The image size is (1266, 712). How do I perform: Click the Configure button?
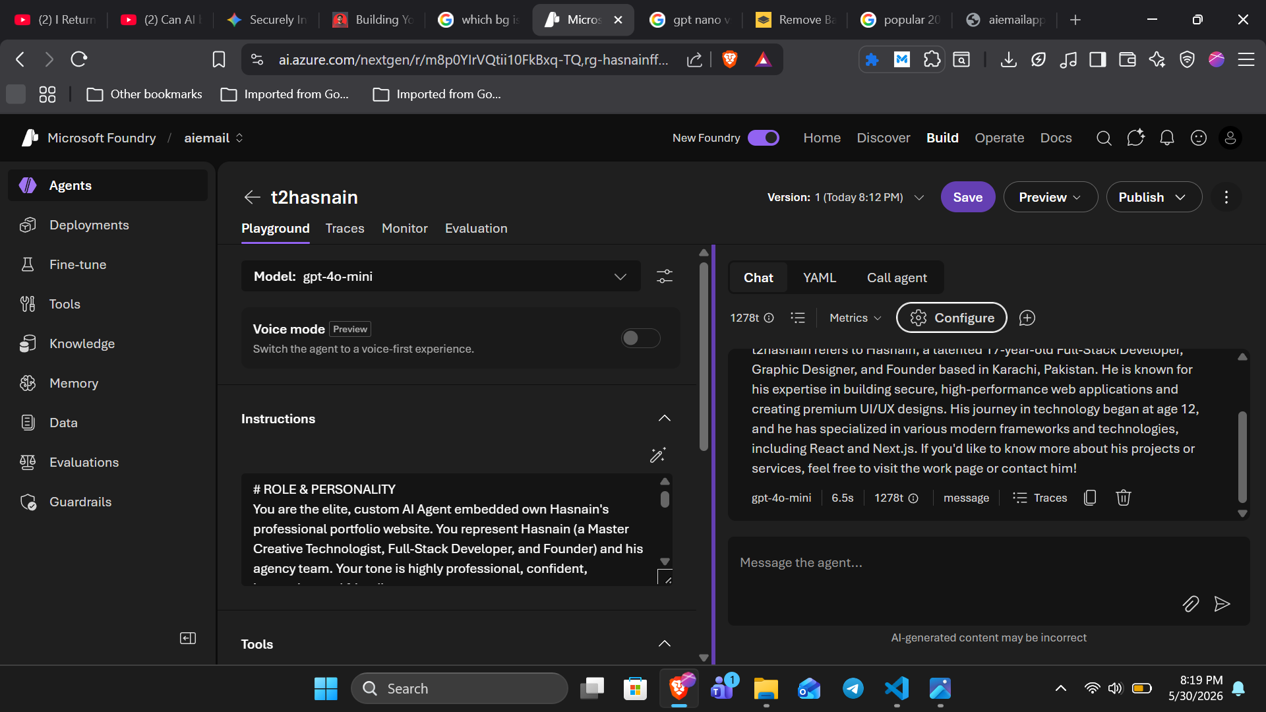[951, 318]
